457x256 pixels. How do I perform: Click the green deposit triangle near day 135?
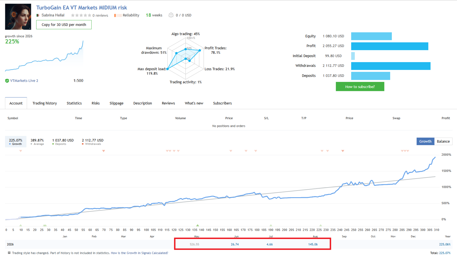pyautogui.click(x=197, y=225)
